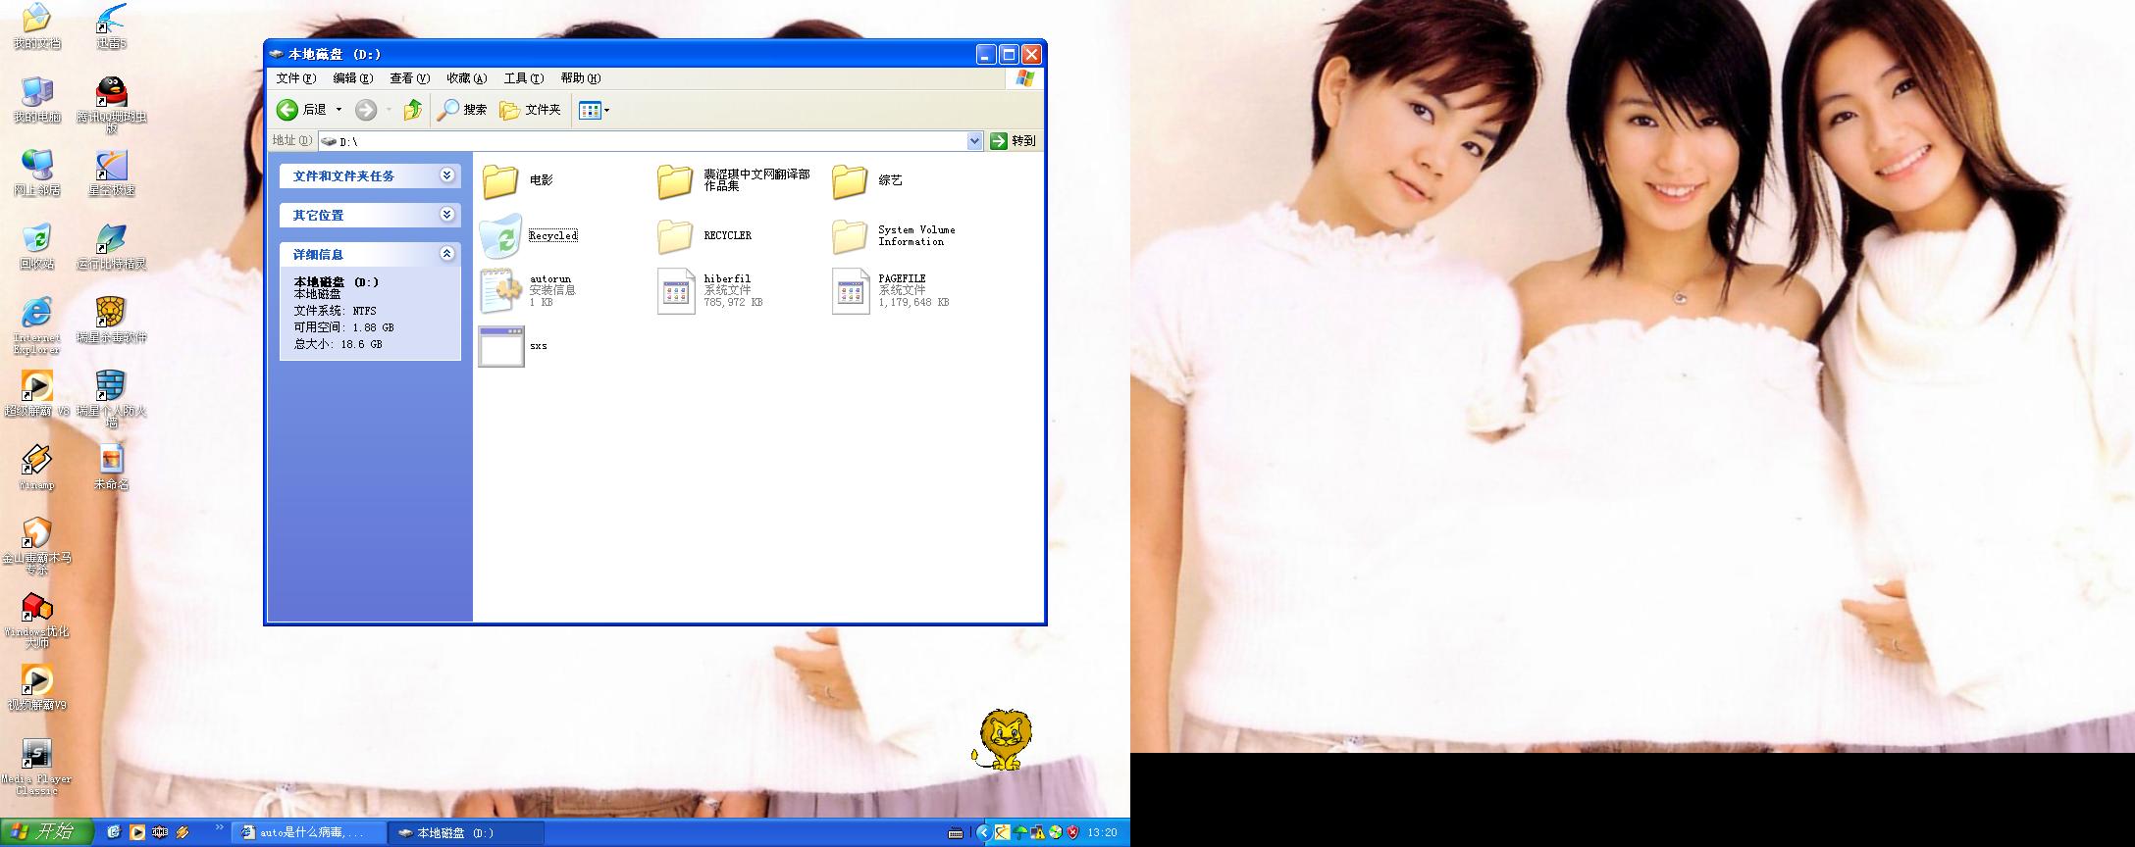Open the 编辑(E) menu
The width and height of the screenshot is (2135, 847).
pos(353,78)
